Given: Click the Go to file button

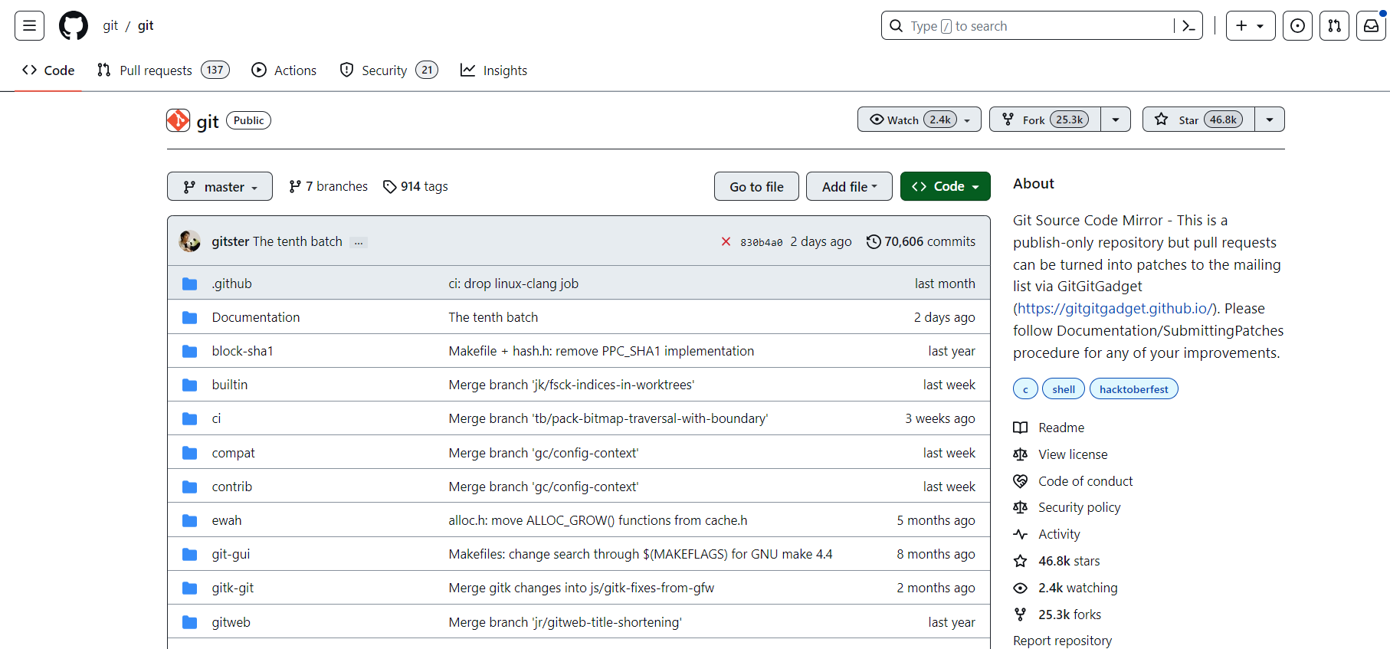Looking at the screenshot, I should (x=756, y=186).
